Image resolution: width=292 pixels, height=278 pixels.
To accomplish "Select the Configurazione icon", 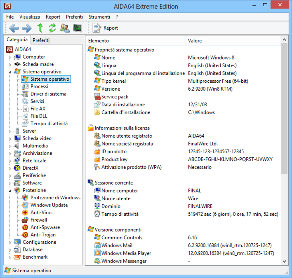I will [17, 242].
